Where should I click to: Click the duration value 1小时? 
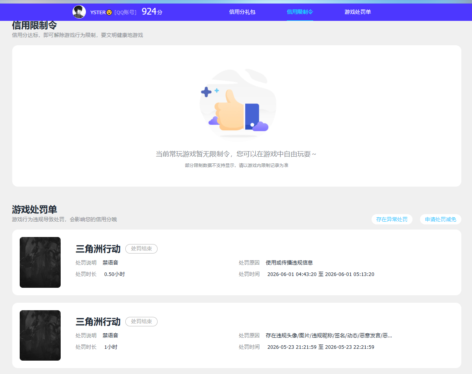111,347
